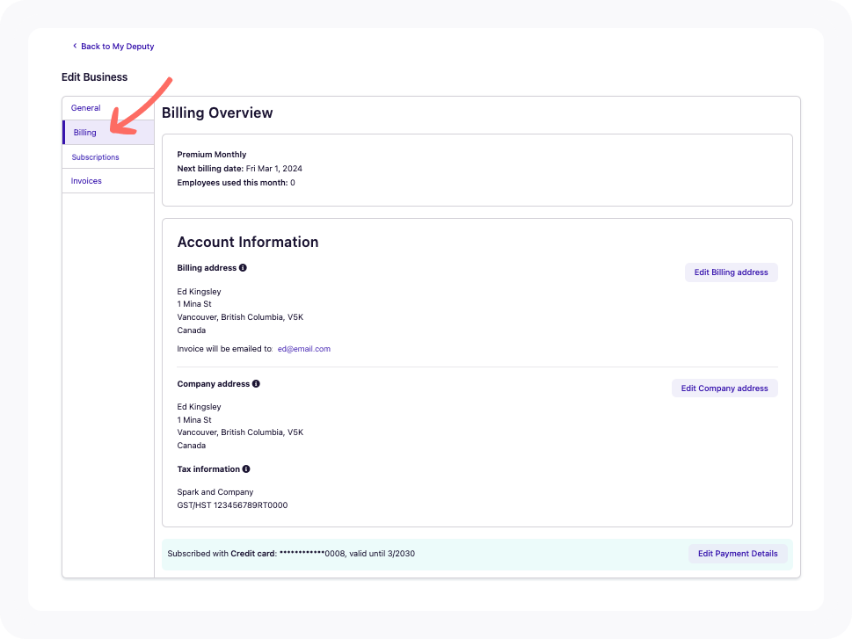Screen dimensions: 852x639
Task: Click the GST/HST tax number text
Action: 232,505
